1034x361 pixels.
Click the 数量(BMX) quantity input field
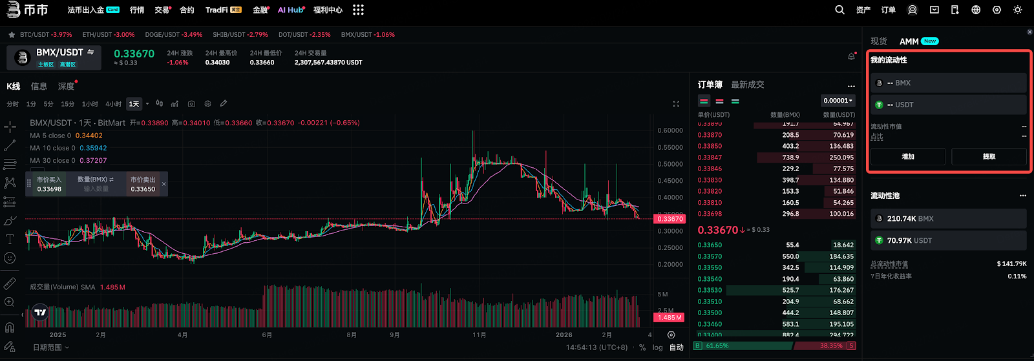[x=96, y=189]
